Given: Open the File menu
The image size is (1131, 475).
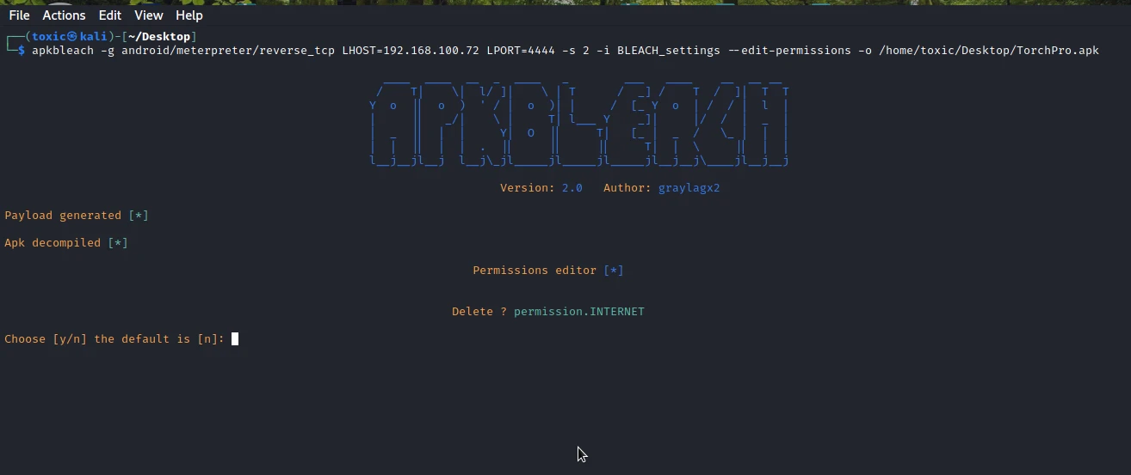Looking at the screenshot, I should coord(19,15).
